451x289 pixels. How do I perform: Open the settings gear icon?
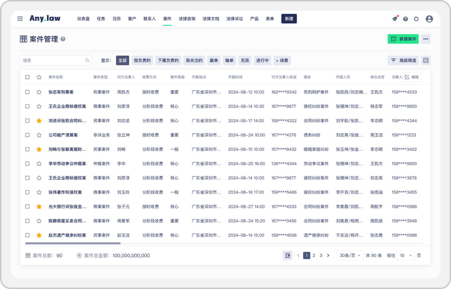click(x=416, y=19)
